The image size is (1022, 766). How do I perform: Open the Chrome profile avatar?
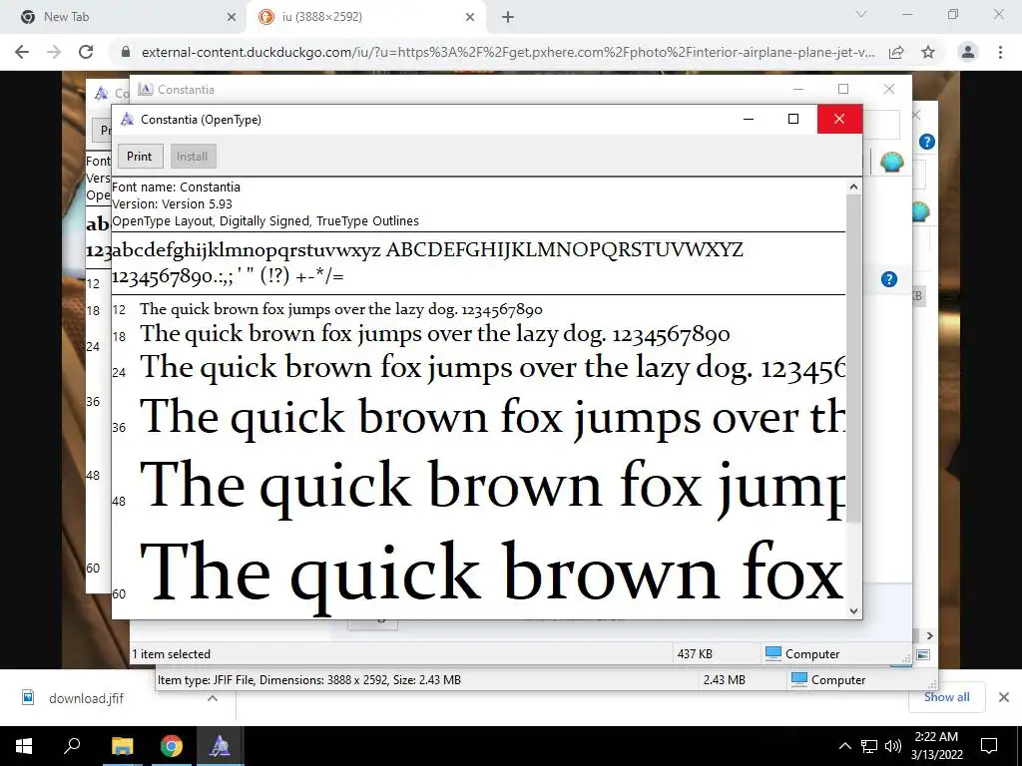click(968, 52)
